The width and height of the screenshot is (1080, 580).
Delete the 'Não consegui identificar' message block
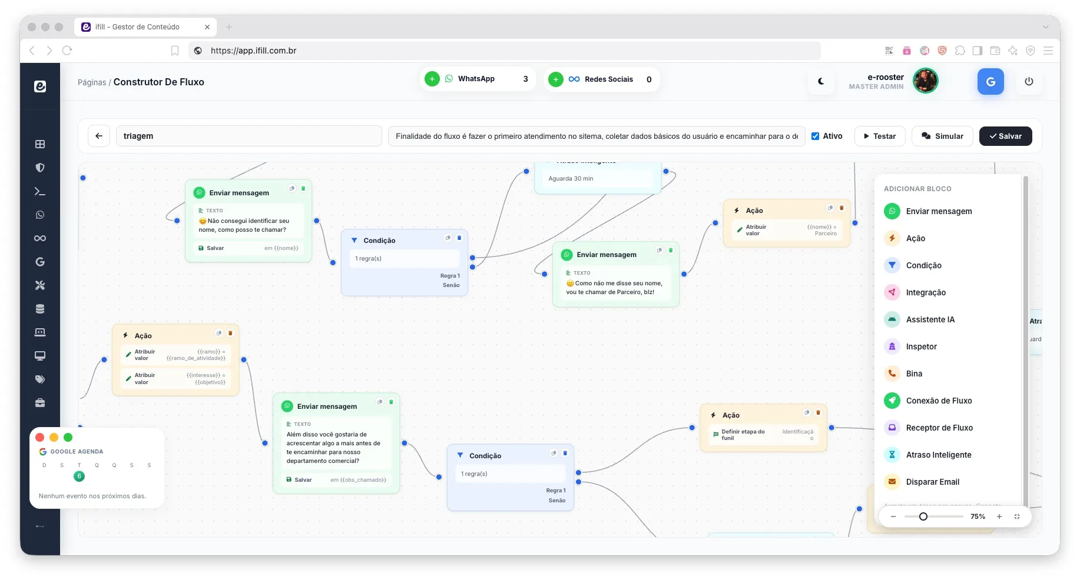(303, 188)
